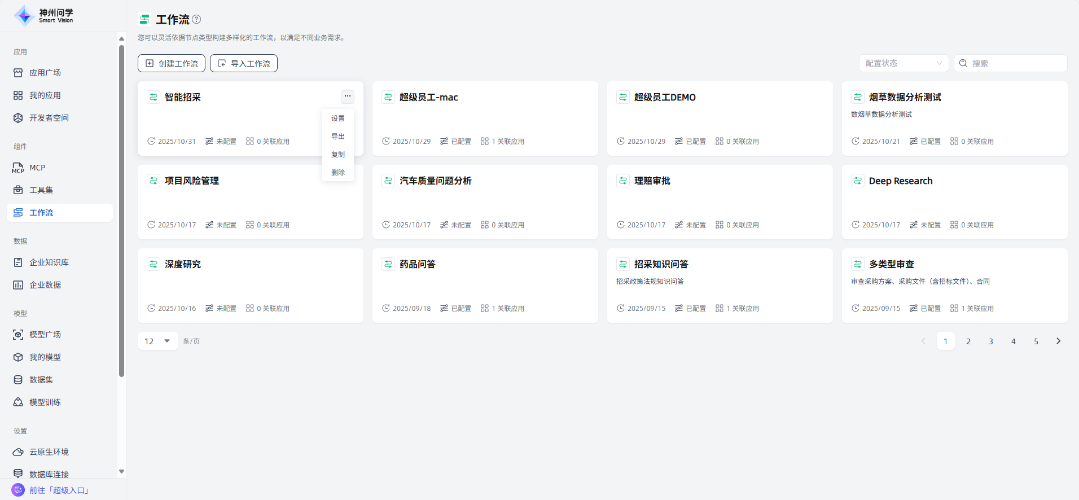The height and width of the screenshot is (500, 1079).
Task: Click the 创建工作流 button
Action: (172, 63)
